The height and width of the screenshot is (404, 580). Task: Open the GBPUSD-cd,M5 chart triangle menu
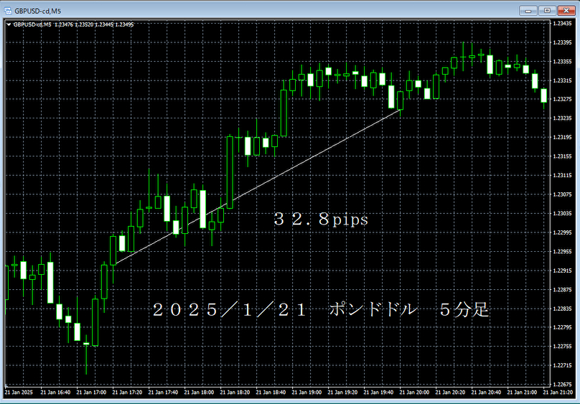pos(9,24)
